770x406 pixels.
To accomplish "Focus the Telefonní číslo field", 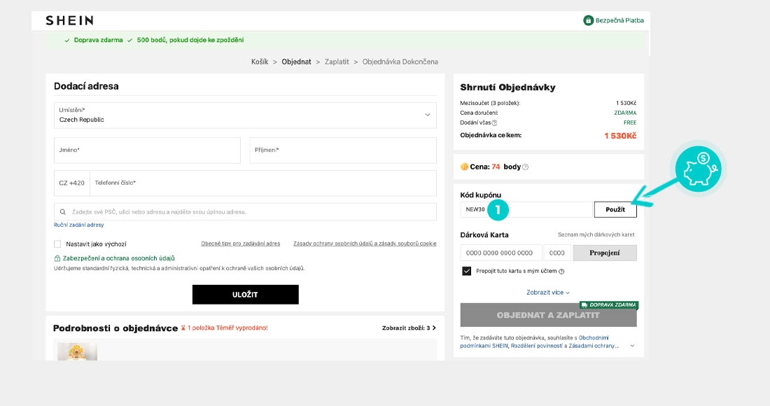I will [x=263, y=183].
